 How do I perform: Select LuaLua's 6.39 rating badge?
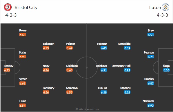point(104,92)
